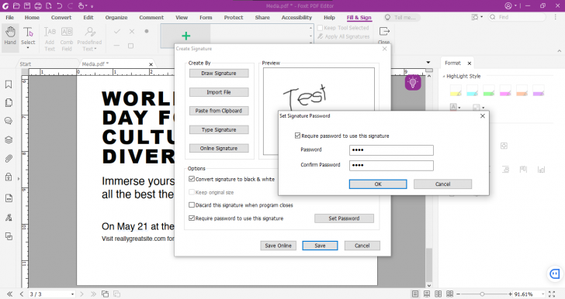This screenshot has width=565, height=299.
Task: Uncheck Require password in Set Signature Password dialog
Action: (297, 136)
